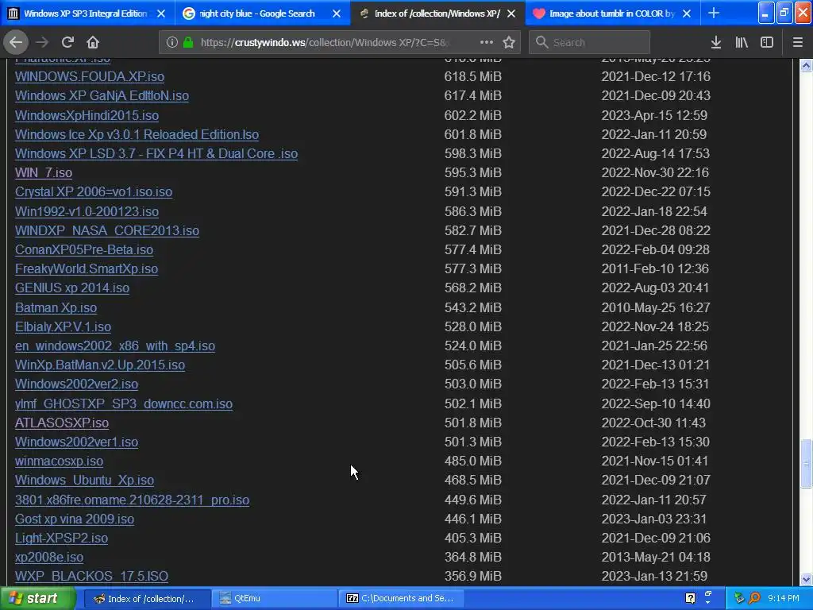Switch to Image about tumblr in COLOR tab
813x610 pixels.
pyautogui.click(x=612, y=14)
